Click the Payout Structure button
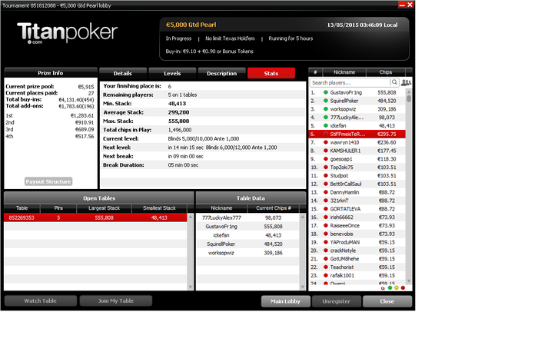538x342 pixels. pyautogui.click(x=48, y=181)
